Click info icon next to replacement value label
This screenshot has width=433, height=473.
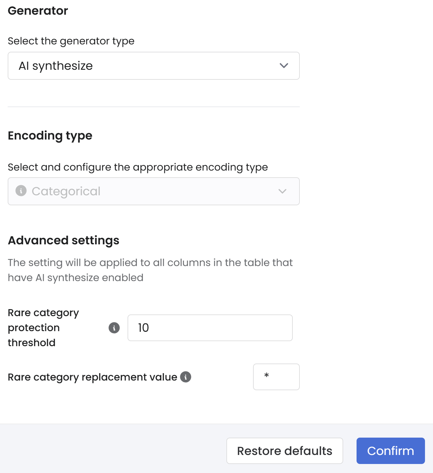point(186,377)
